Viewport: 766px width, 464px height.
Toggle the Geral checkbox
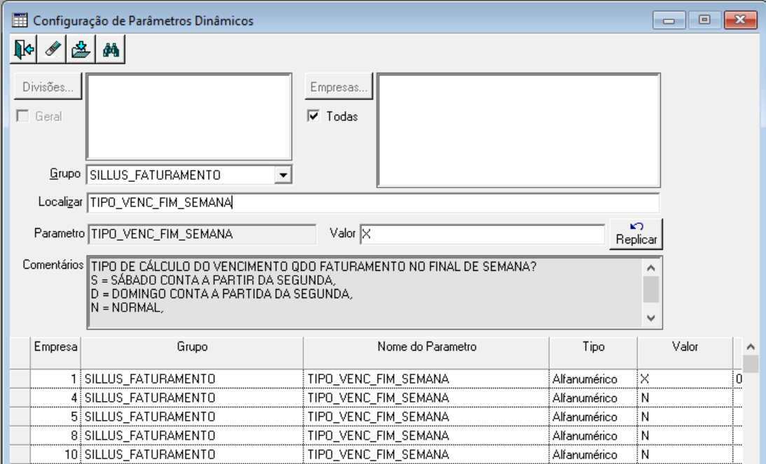click(22, 116)
